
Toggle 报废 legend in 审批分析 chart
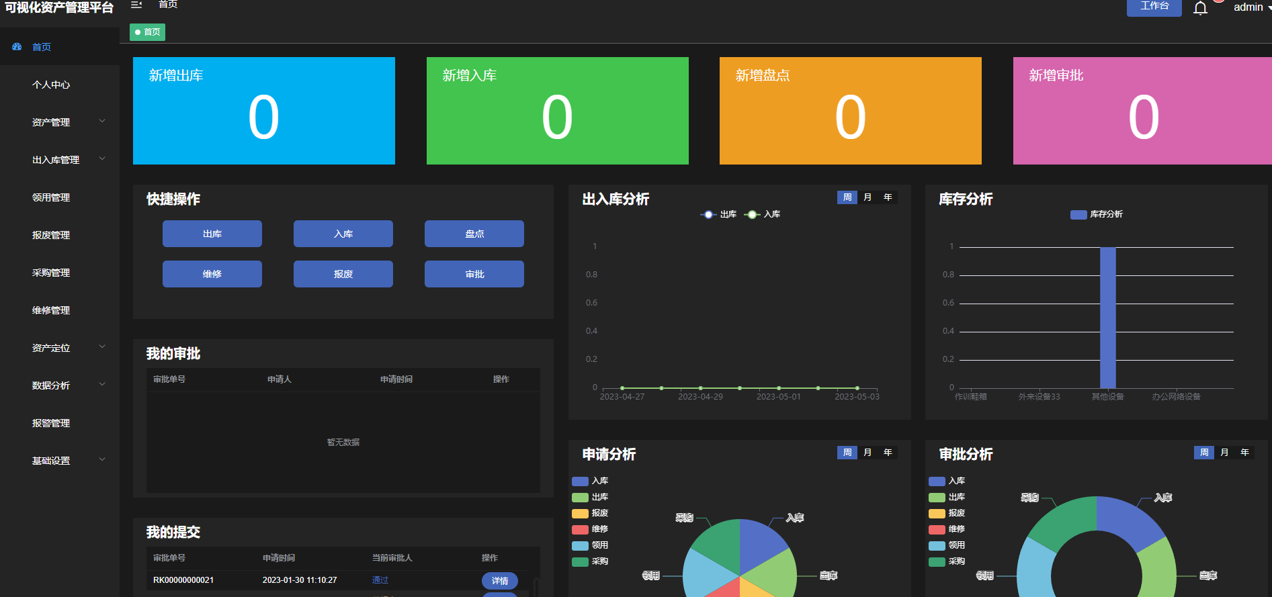coord(947,513)
